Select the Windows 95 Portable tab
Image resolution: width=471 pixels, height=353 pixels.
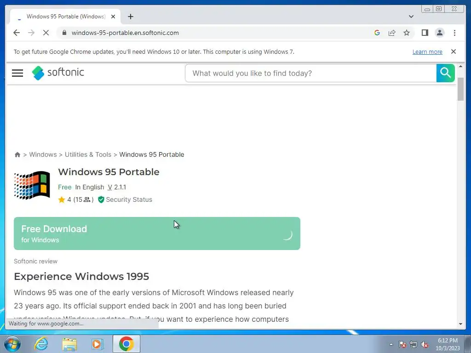pos(65,17)
